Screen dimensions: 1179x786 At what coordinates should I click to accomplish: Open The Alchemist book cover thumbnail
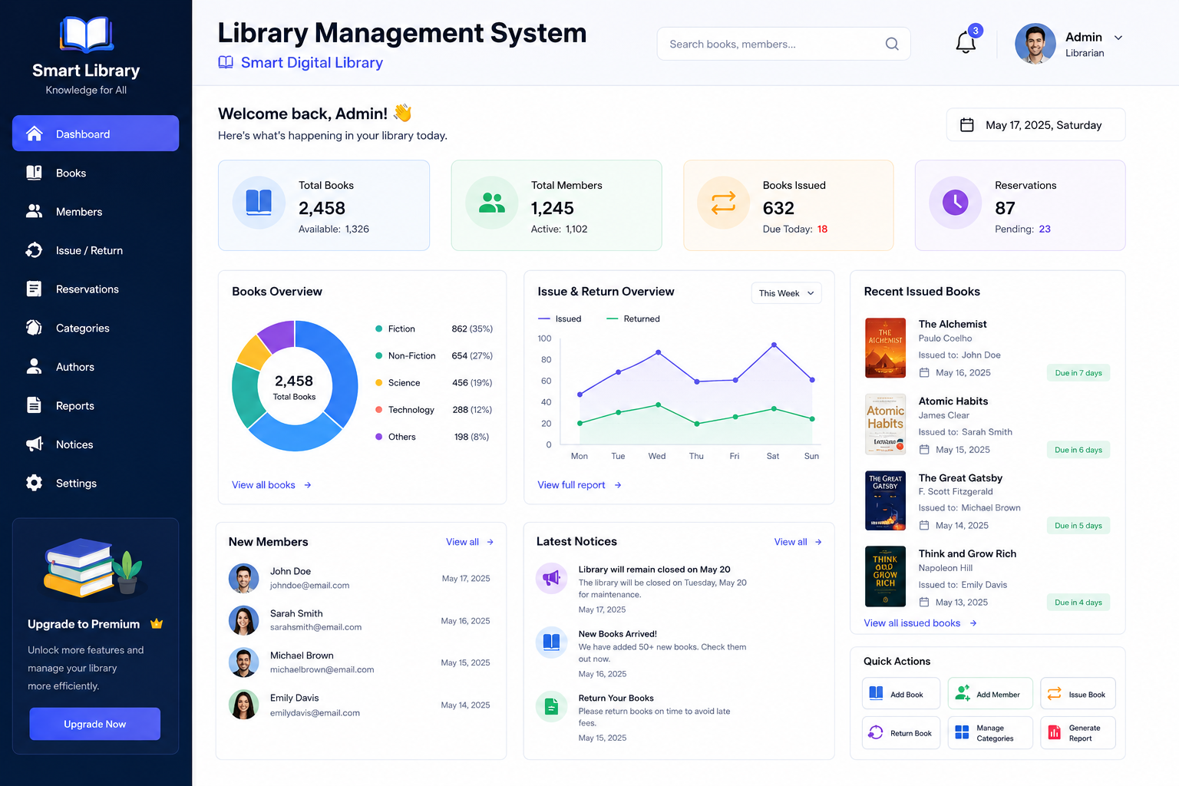point(885,348)
